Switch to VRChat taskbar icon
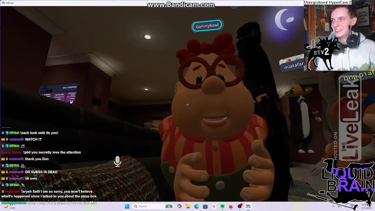375x211 pixels. pos(248,206)
